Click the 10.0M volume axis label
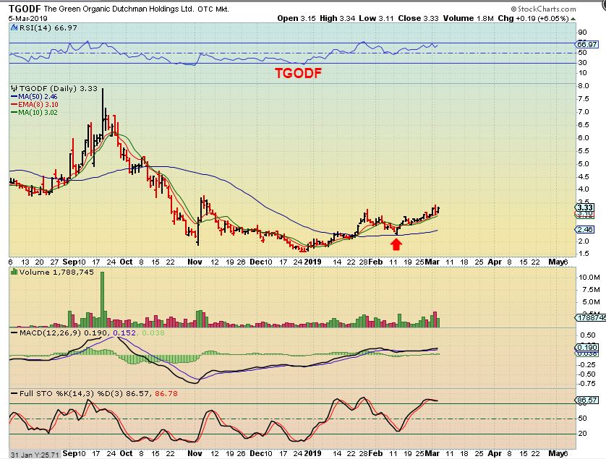The width and height of the screenshot is (606, 459). 589,277
